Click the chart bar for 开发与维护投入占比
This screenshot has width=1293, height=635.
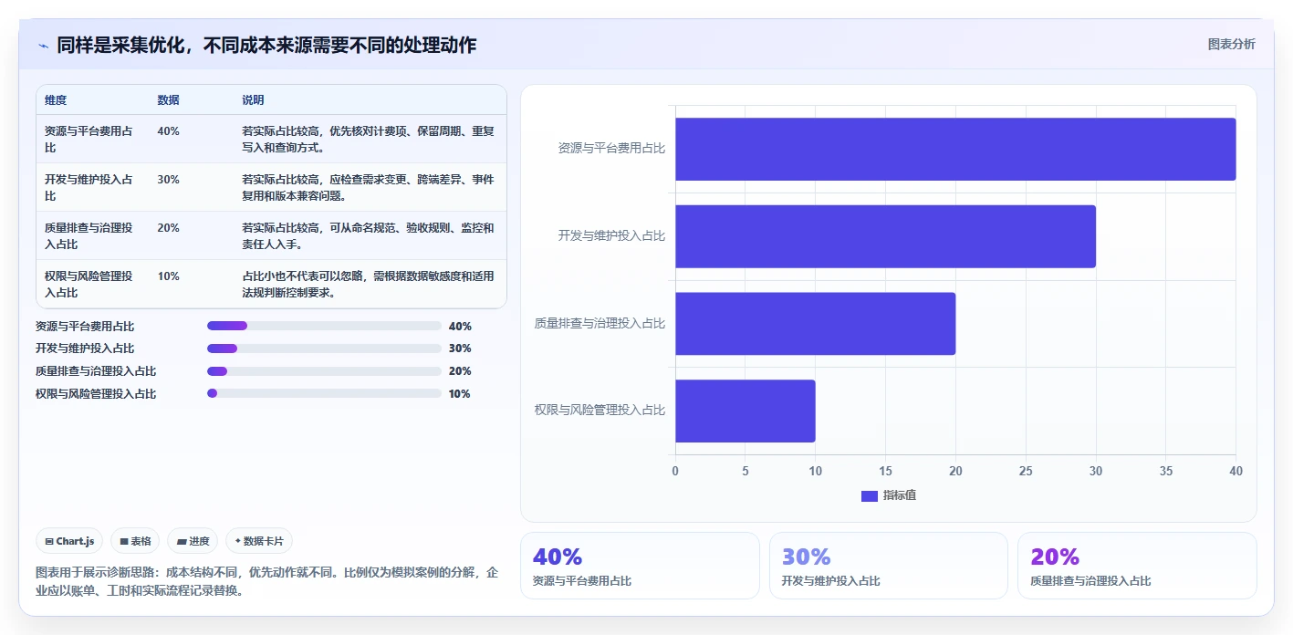coord(885,236)
